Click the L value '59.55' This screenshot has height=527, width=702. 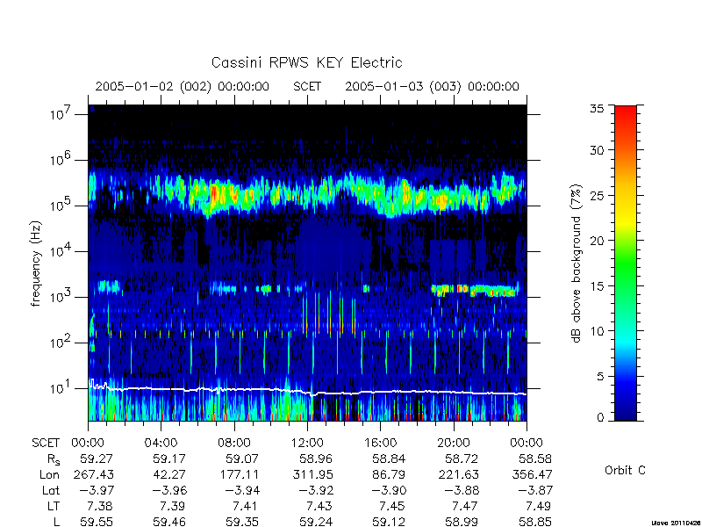pyautogui.click(x=97, y=522)
